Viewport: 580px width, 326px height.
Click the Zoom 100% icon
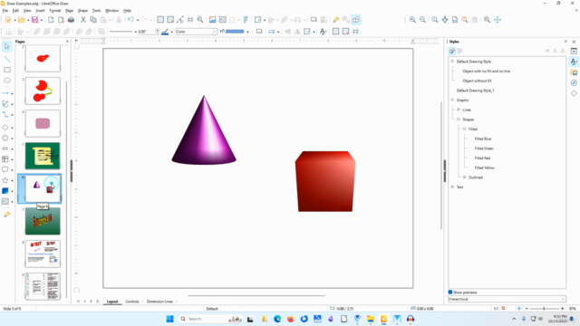(x=435, y=20)
